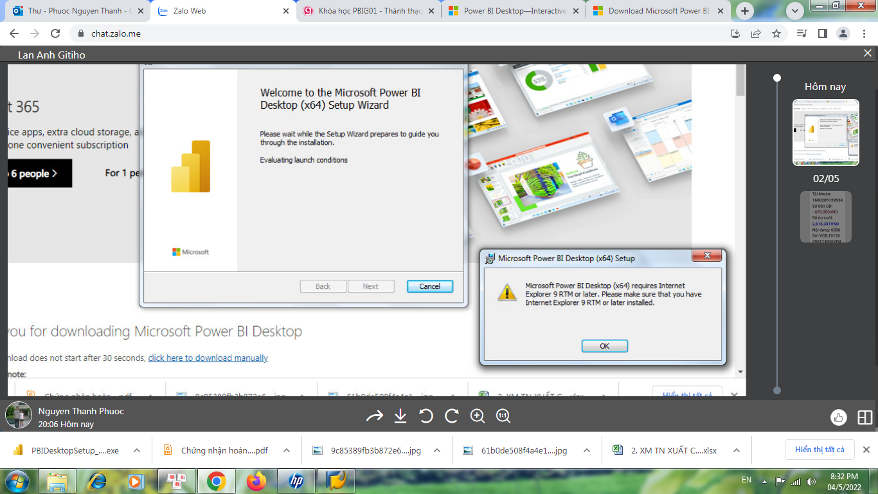This screenshot has height=494, width=878.
Task: Expand options for the 9c85389fb3b872e6 jpg
Action: coord(436,450)
